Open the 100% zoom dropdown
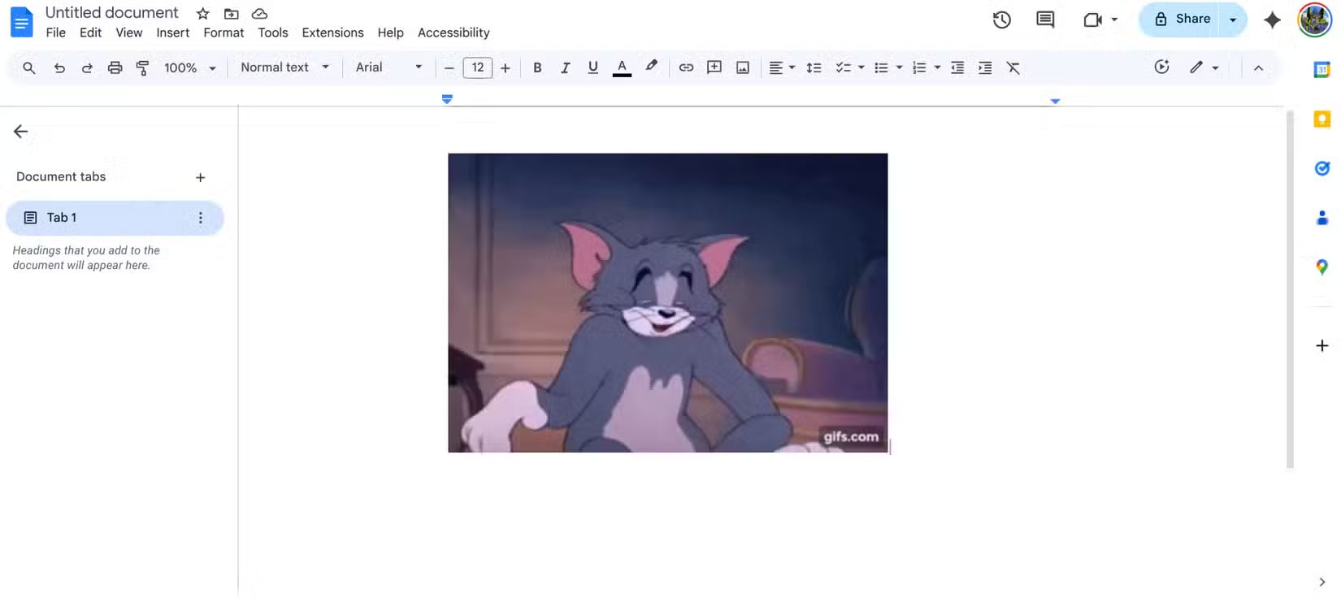The width and height of the screenshot is (1341, 603). 189,67
